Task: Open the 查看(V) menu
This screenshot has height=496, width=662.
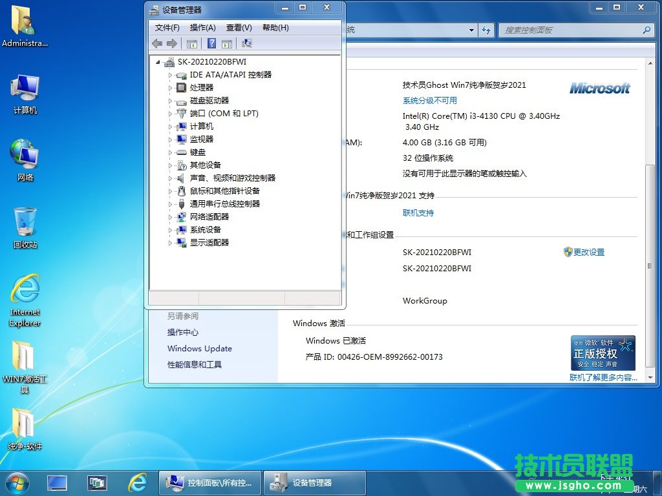Action: coord(239,28)
